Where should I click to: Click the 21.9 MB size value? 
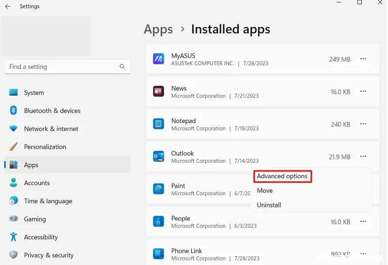(340, 157)
